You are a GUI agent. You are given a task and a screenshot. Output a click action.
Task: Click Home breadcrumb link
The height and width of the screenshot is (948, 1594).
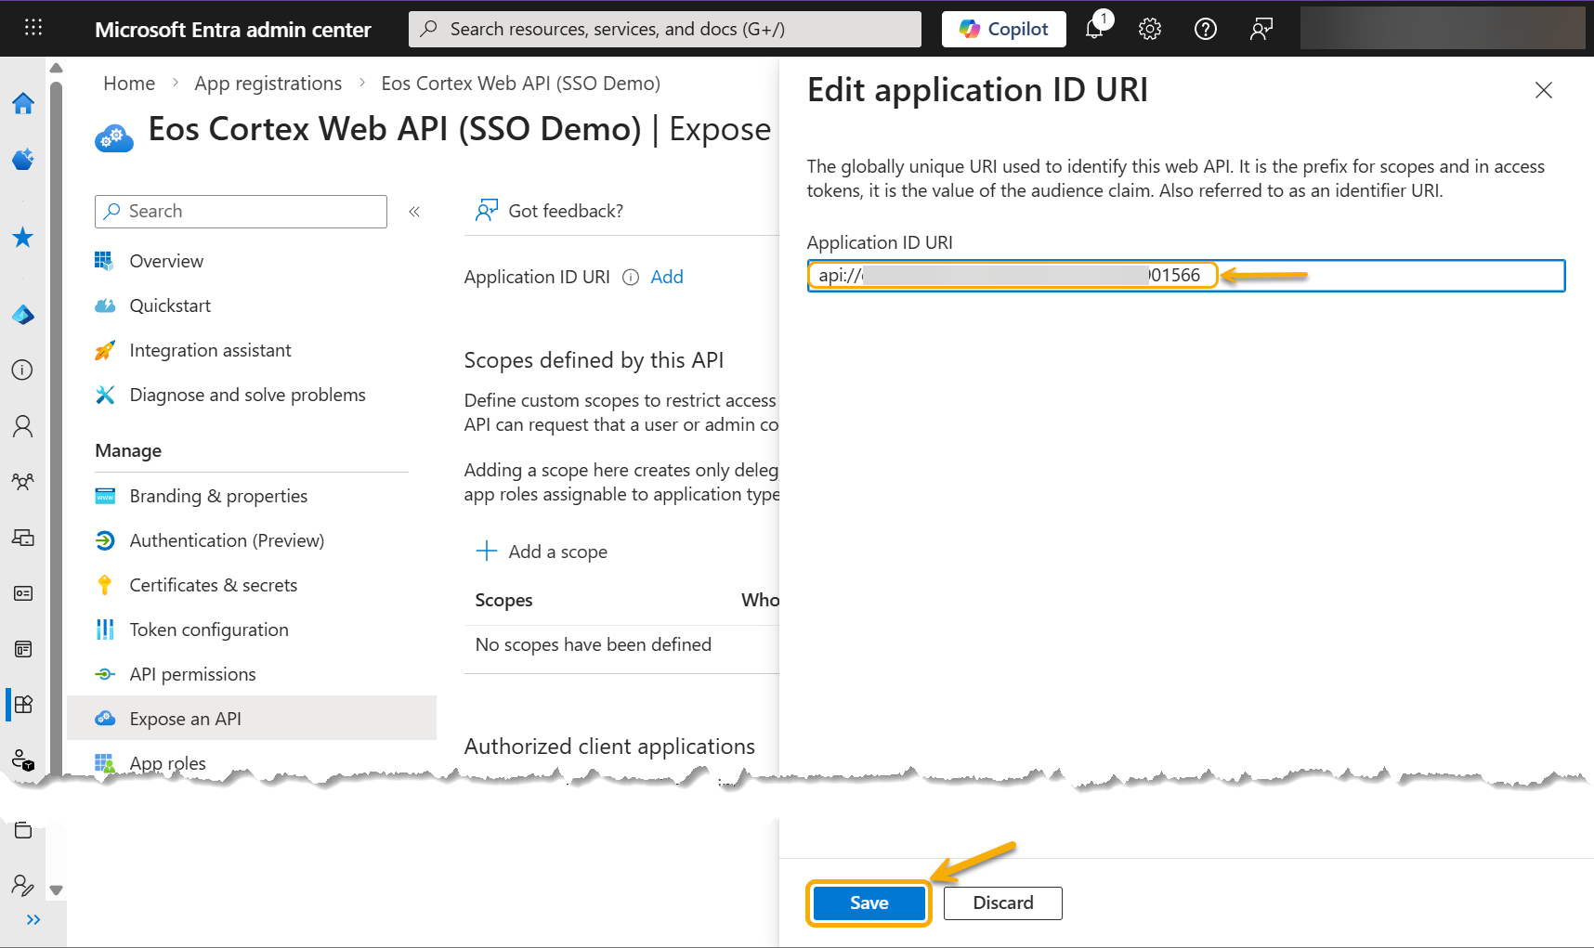129,84
